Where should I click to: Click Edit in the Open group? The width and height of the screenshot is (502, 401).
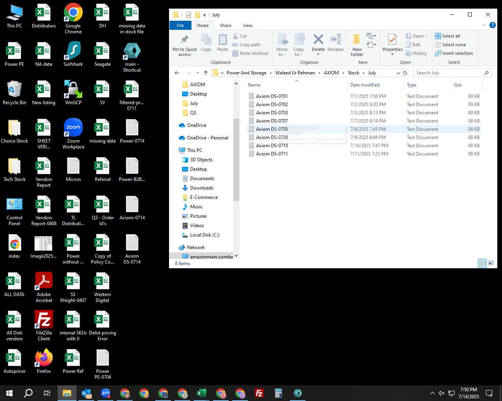[413, 45]
